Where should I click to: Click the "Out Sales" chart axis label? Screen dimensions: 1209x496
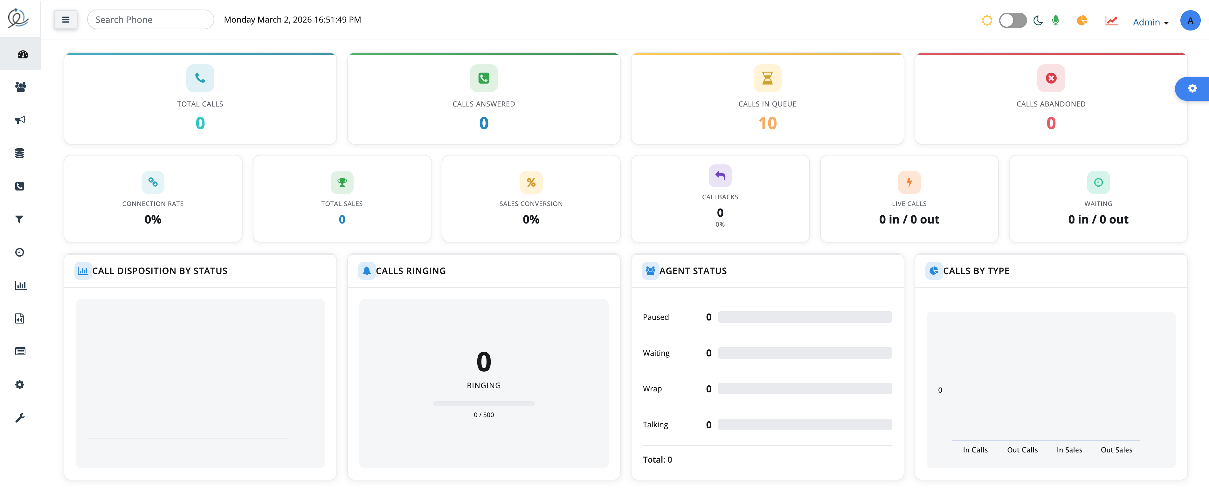click(1116, 450)
